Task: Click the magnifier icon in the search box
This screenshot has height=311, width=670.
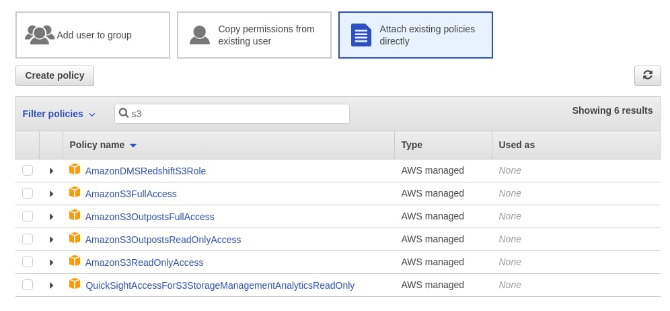Action: 124,113
